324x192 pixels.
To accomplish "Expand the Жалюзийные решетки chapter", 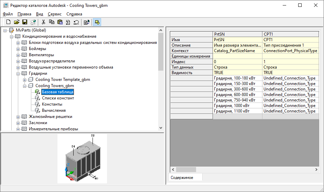I will pyautogui.click(x=18, y=117).
